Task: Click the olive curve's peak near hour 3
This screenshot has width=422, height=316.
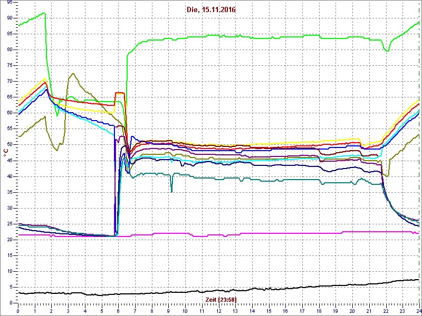Action: (73, 74)
